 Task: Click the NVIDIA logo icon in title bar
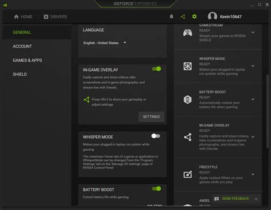pos(5,5)
